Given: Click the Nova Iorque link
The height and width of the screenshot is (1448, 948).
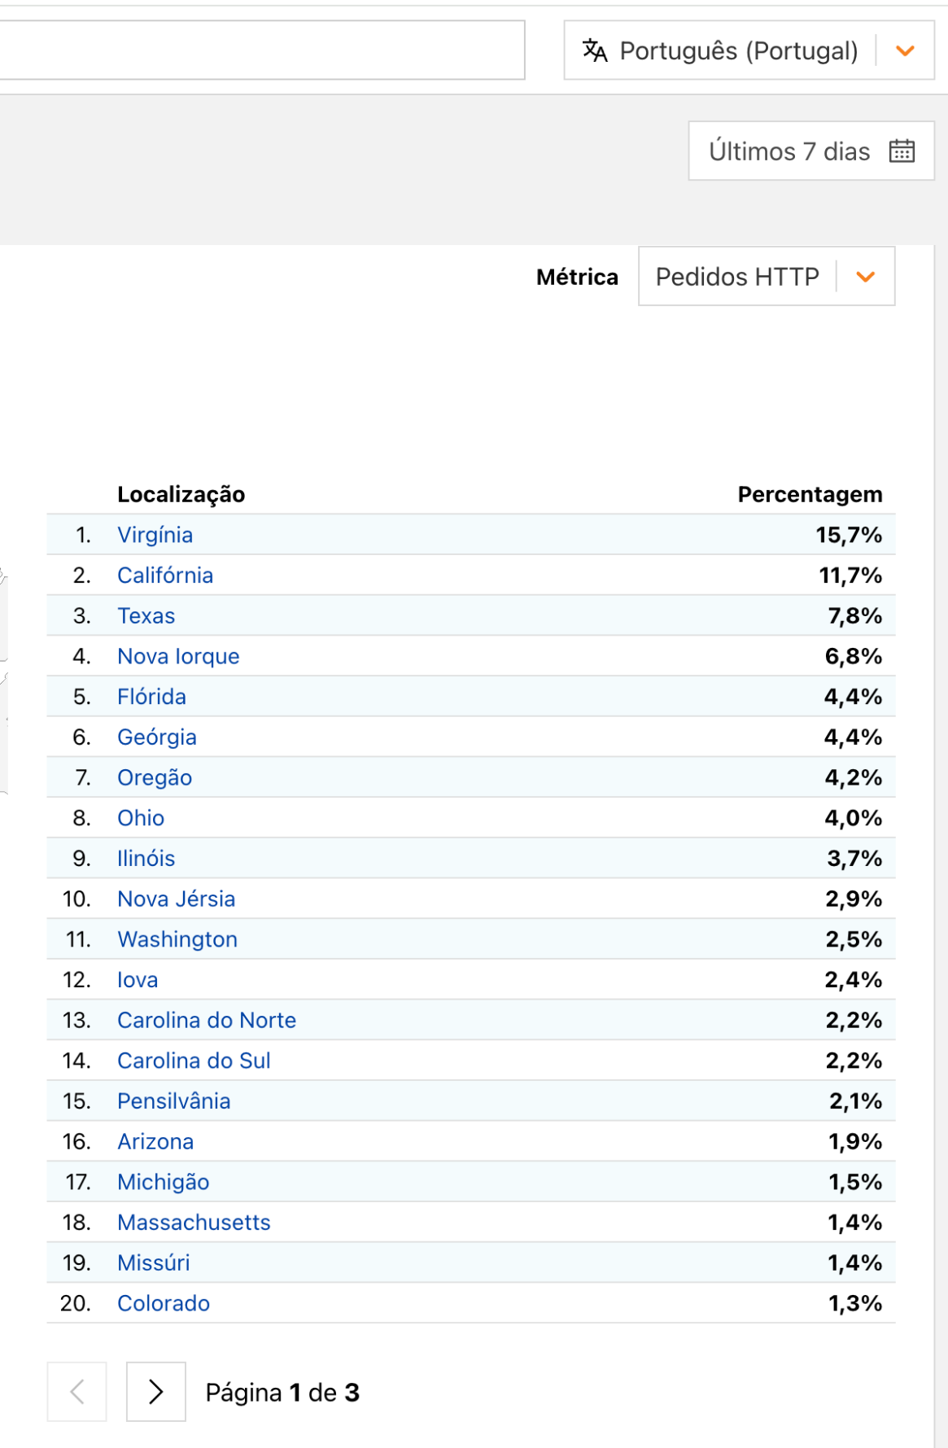Looking at the screenshot, I should 178,656.
